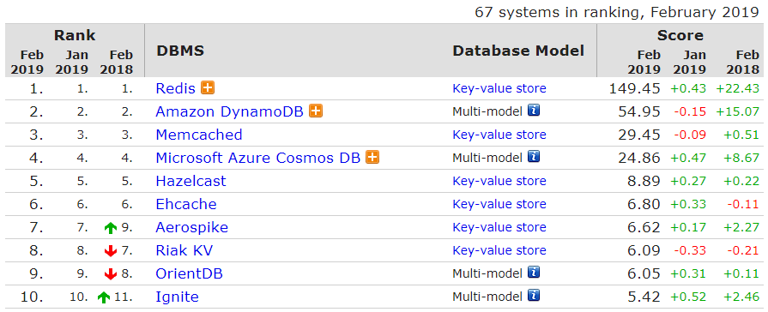768x312 pixels.
Task: Open the Memcached link
Action: point(199,135)
